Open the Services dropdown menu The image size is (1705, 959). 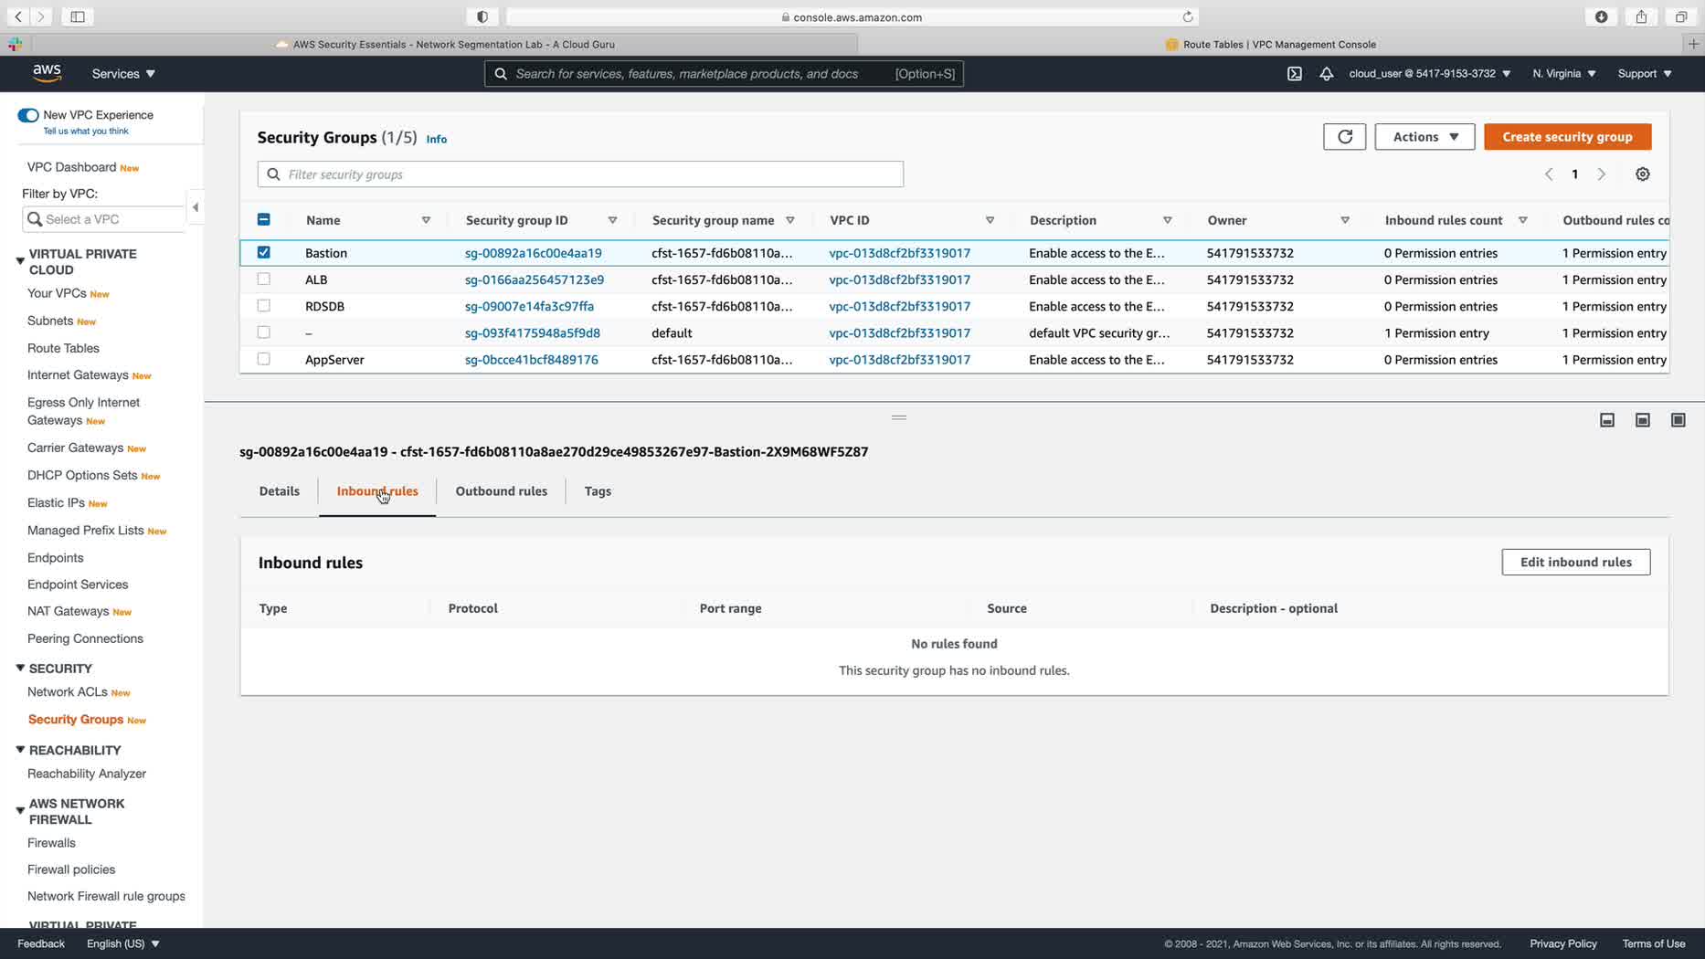[123, 73]
